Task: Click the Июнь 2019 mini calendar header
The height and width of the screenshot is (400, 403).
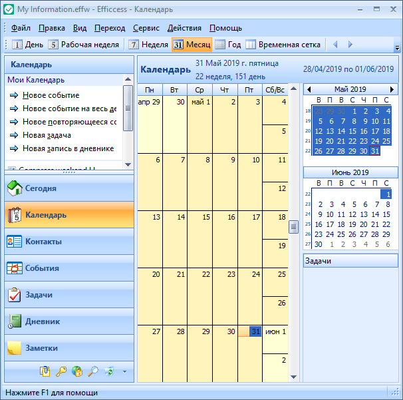Action: tap(350, 172)
